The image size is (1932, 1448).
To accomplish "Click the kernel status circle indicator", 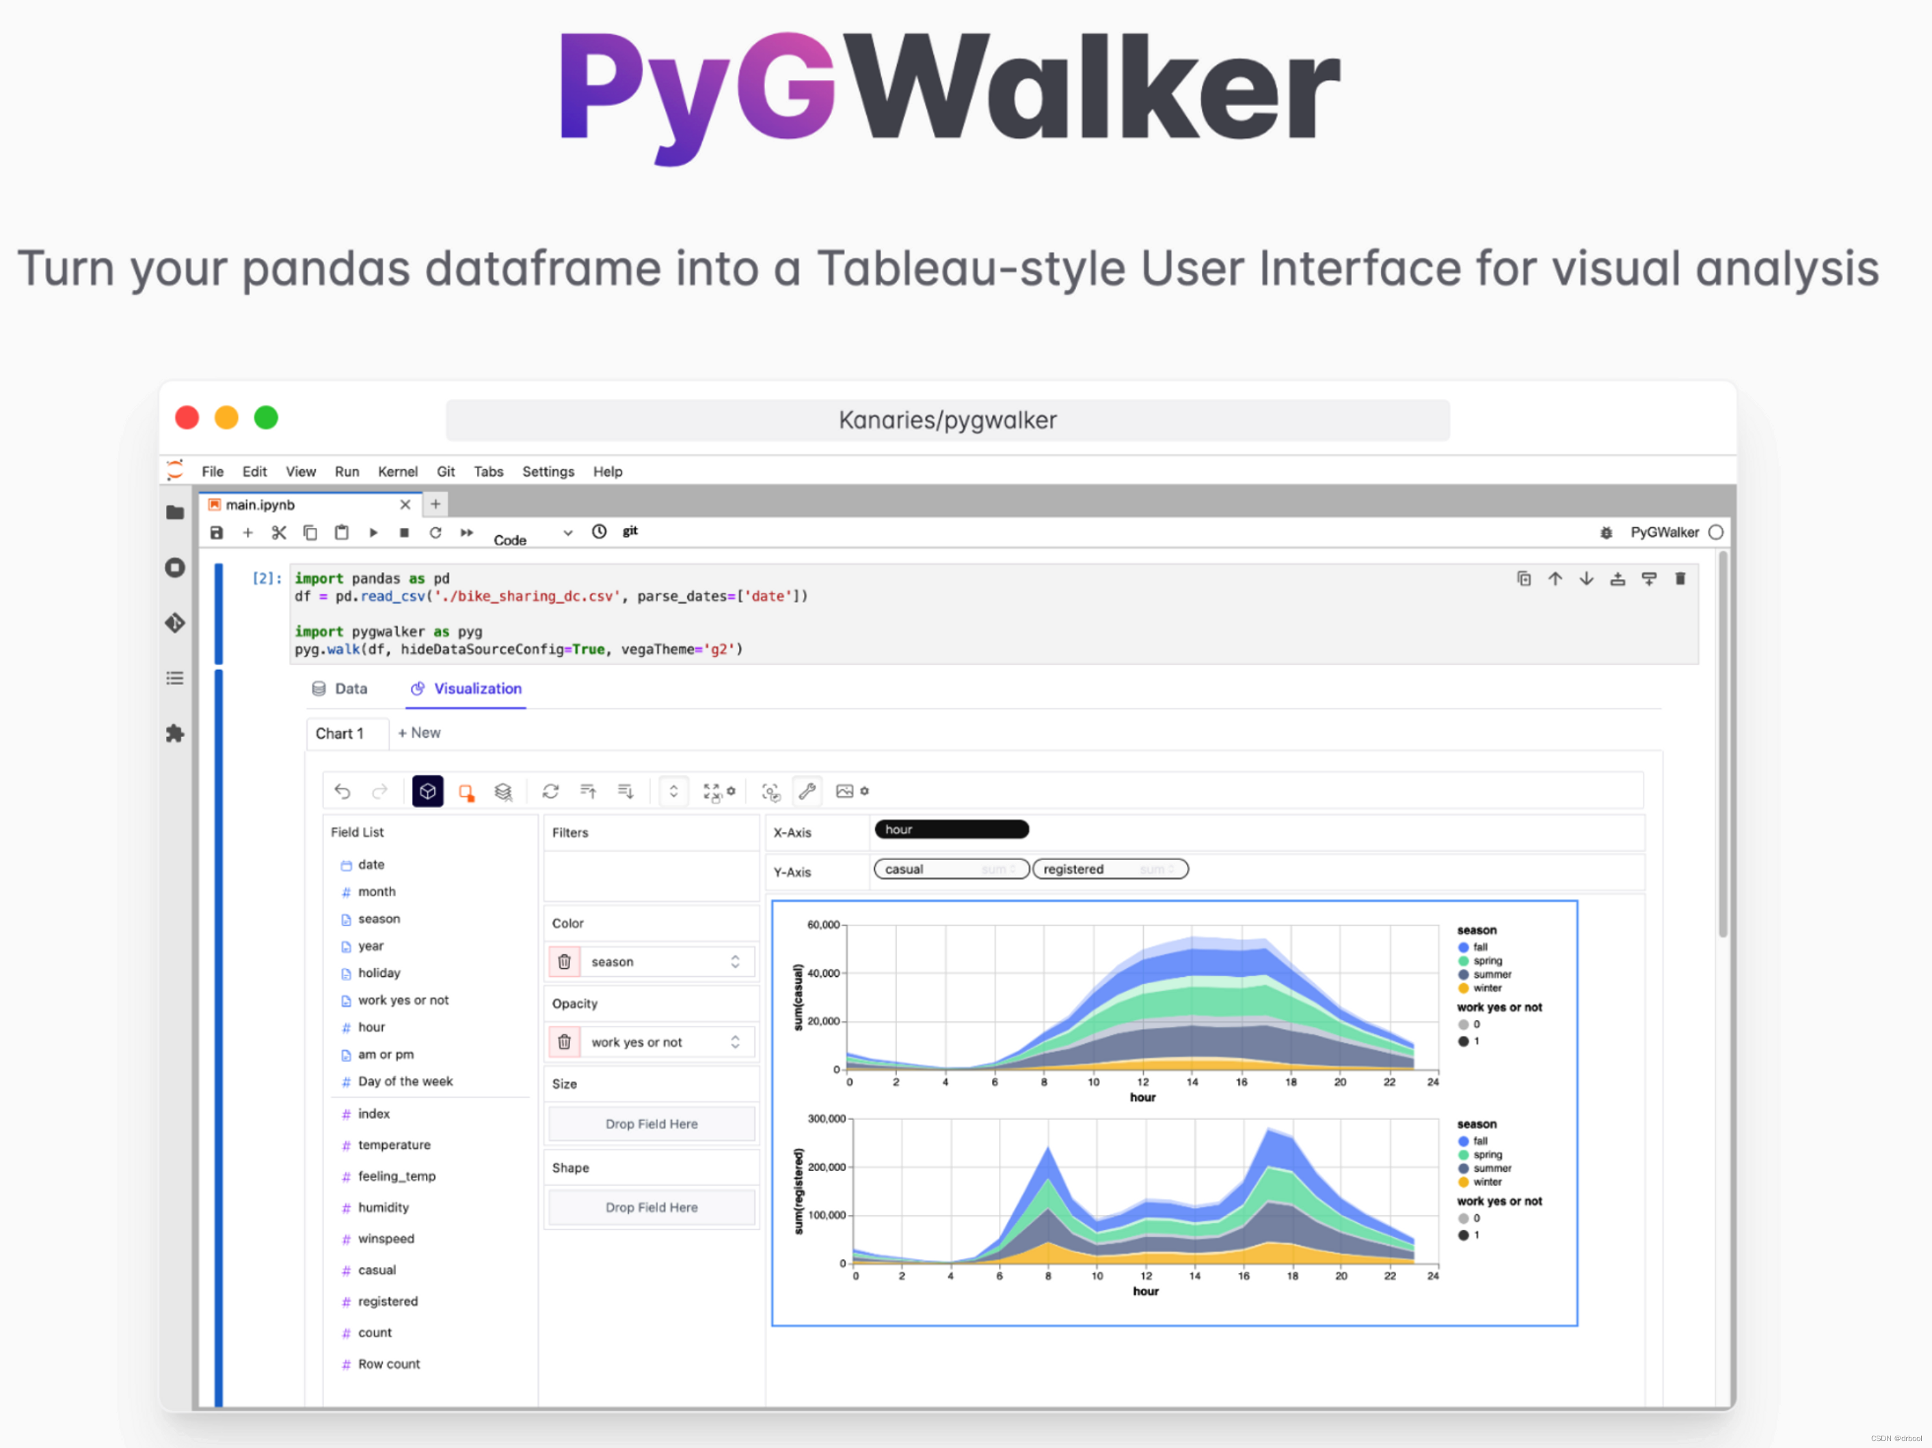I will pyautogui.click(x=1715, y=532).
